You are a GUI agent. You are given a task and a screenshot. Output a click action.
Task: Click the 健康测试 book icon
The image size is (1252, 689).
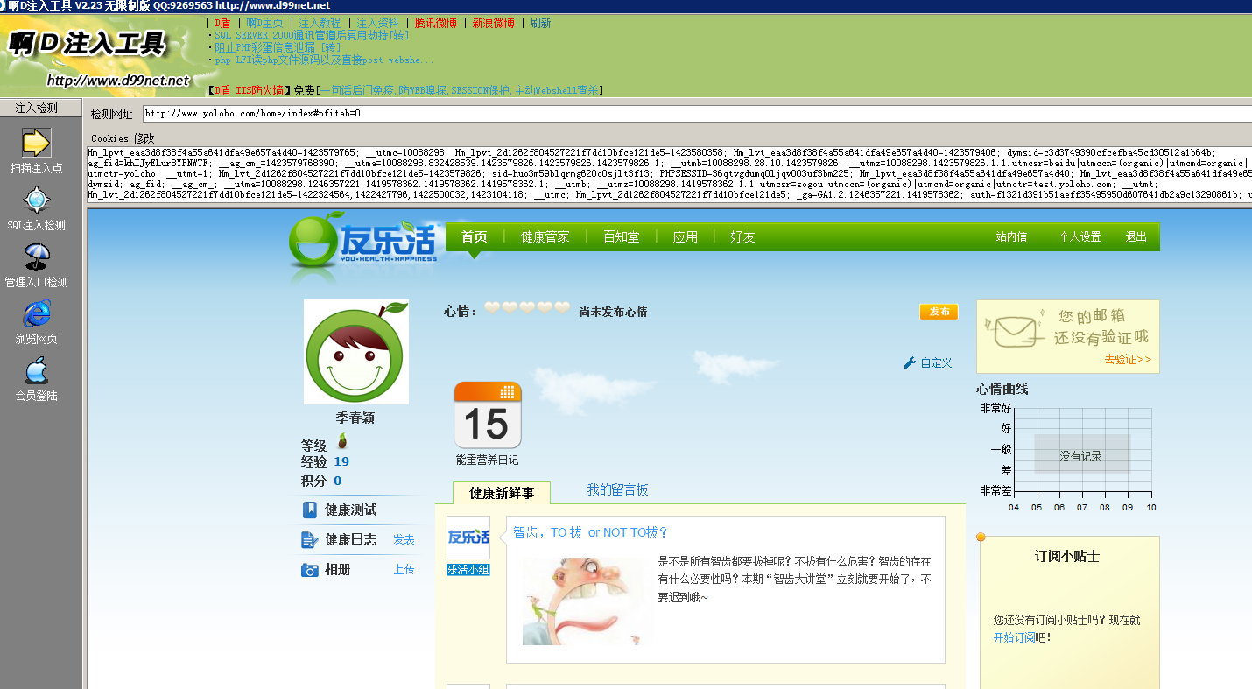(x=310, y=510)
